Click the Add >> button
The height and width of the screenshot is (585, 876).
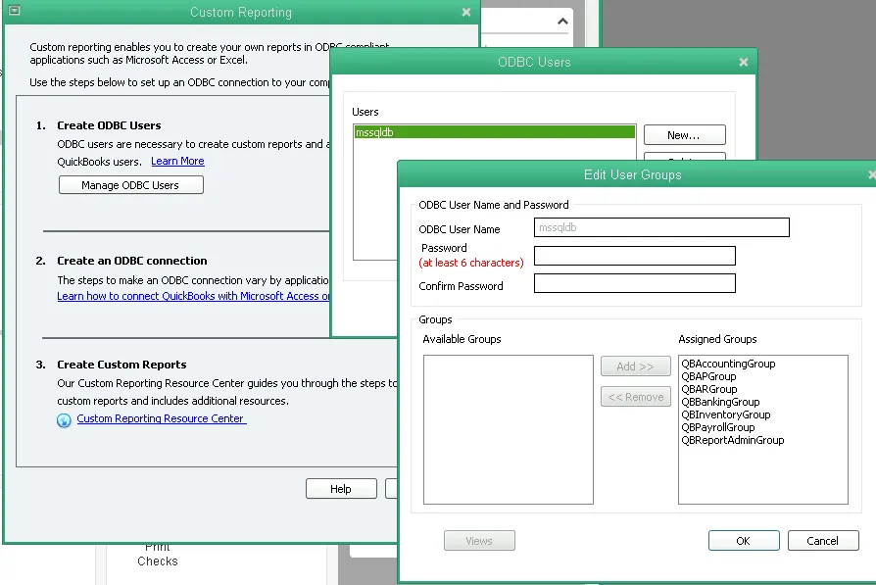[636, 366]
